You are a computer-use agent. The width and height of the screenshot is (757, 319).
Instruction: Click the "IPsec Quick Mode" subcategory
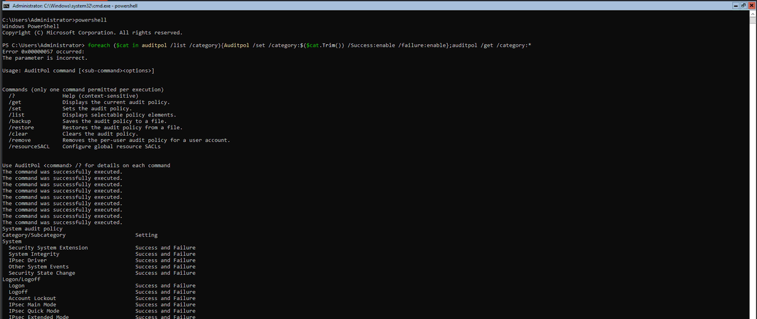pos(34,310)
